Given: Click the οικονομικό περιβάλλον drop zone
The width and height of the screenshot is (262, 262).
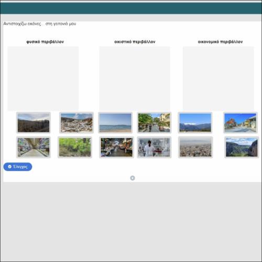Looking at the screenshot, I should click(218, 78).
